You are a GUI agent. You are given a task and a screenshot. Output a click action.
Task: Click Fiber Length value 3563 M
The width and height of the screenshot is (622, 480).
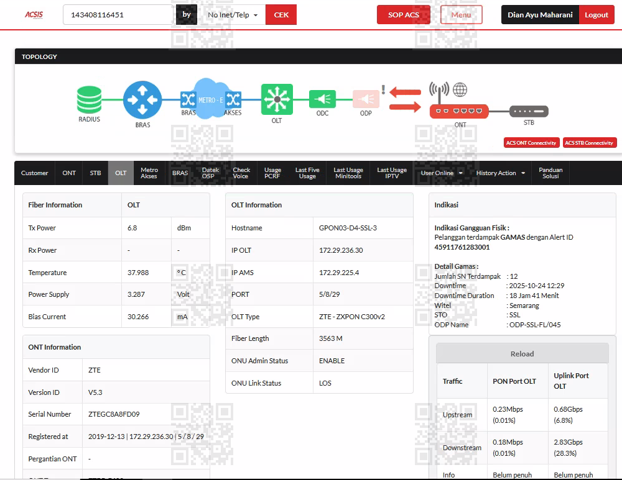pos(330,338)
